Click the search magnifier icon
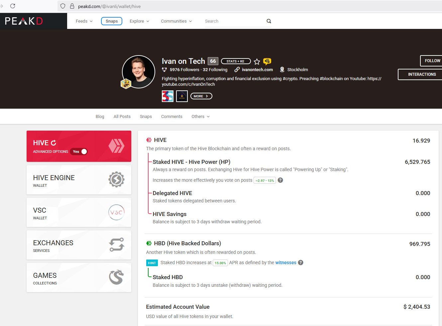Screen dimensions: 442x326 269,21
